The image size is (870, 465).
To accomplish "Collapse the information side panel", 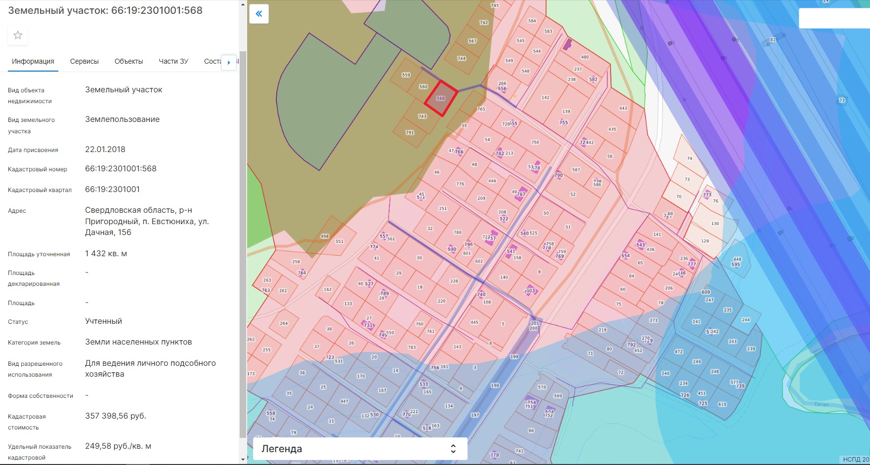I will point(259,14).
